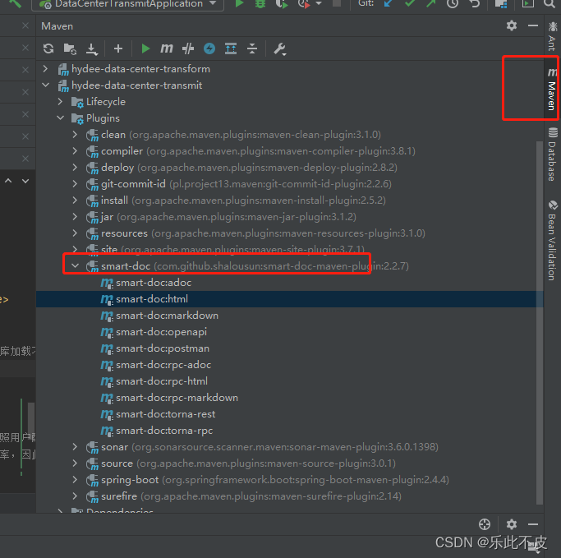The height and width of the screenshot is (558, 561).
Task: Click the Expand All icon in Maven toolbar
Action: point(231,48)
